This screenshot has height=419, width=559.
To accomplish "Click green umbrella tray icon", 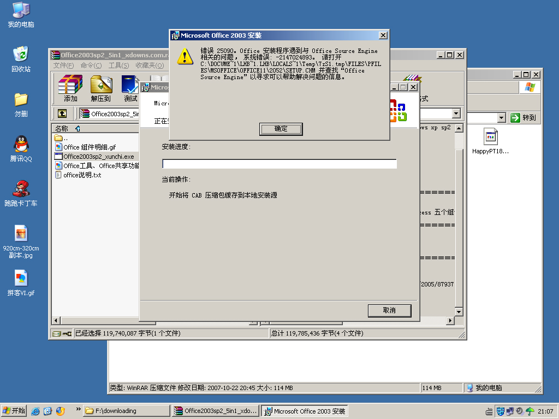I will pos(530,411).
